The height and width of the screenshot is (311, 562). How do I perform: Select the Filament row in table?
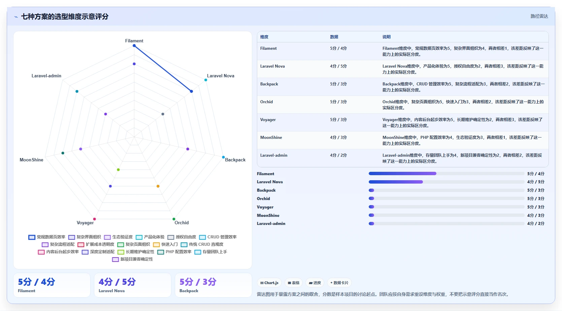(x=403, y=51)
